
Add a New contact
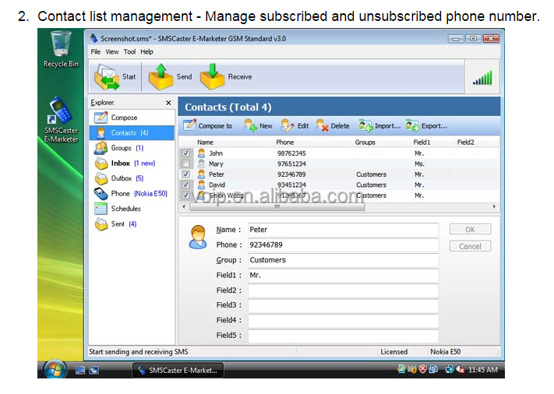coord(258,125)
